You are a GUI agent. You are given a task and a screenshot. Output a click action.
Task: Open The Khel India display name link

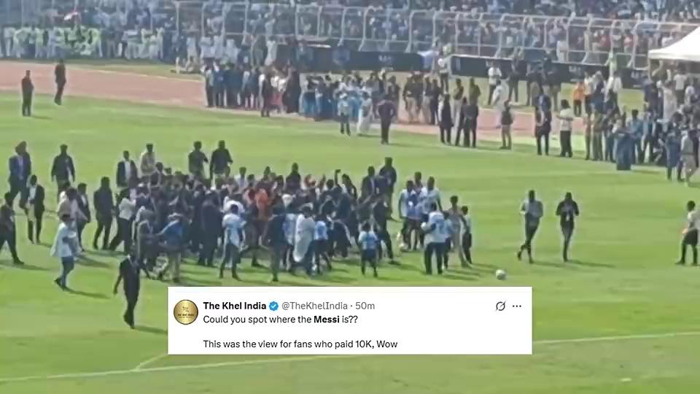click(x=234, y=306)
